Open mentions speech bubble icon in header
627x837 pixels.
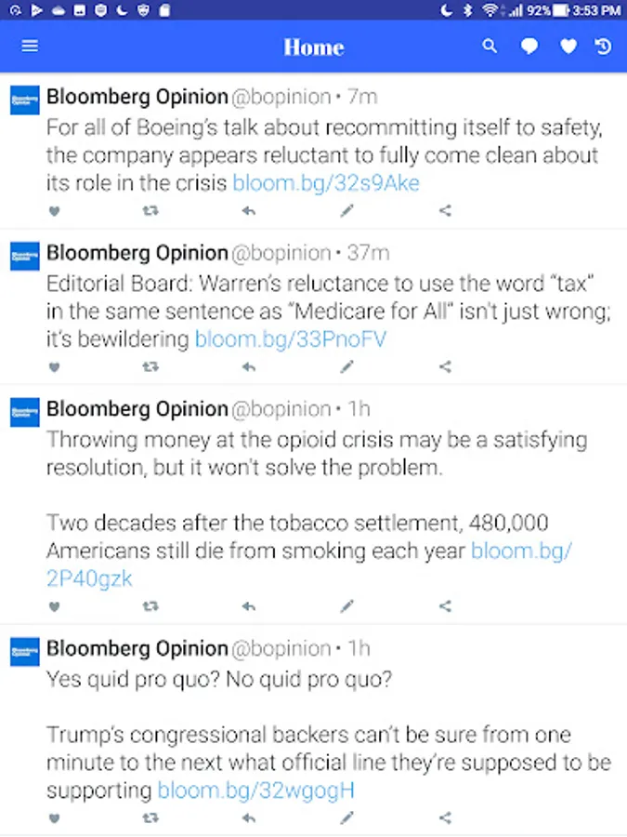(529, 46)
